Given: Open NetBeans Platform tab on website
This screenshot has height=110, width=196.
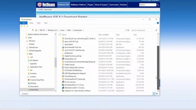Looking at the screenshot, I should (78, 5).
